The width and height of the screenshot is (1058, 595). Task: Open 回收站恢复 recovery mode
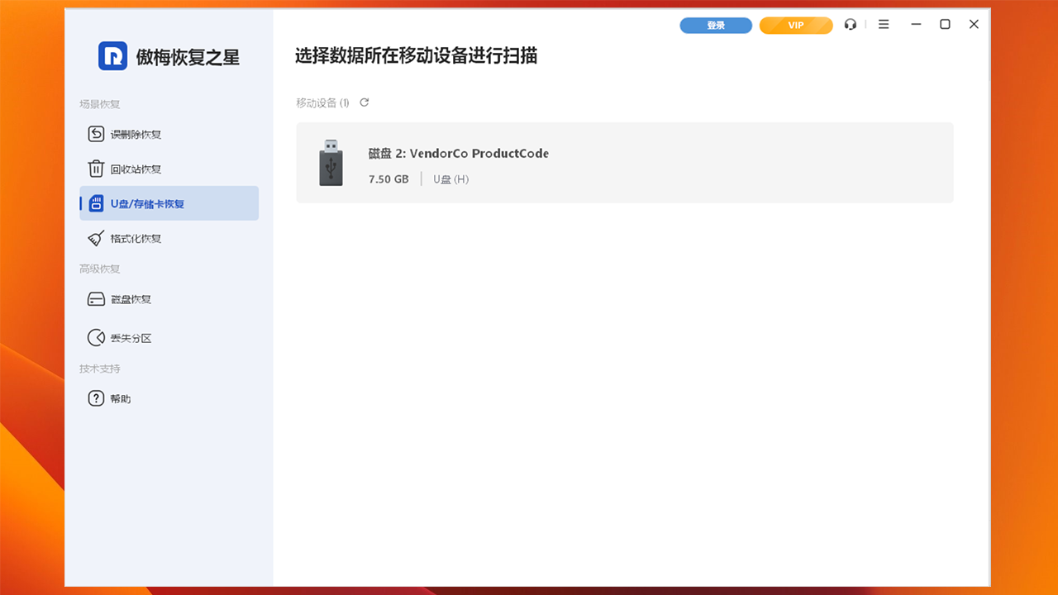pyautogui.click(x=98, y=169)
